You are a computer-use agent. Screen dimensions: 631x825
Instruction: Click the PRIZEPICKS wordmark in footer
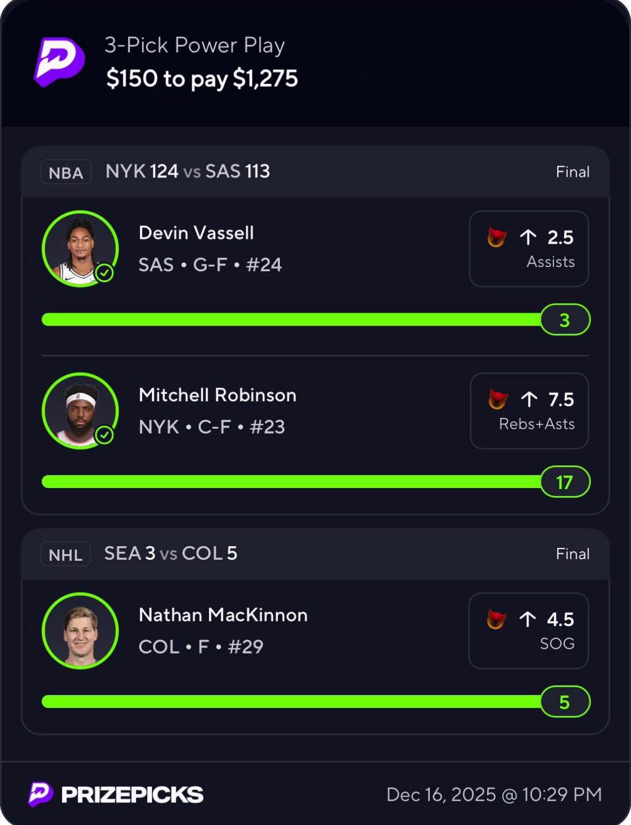coord(132,795)
